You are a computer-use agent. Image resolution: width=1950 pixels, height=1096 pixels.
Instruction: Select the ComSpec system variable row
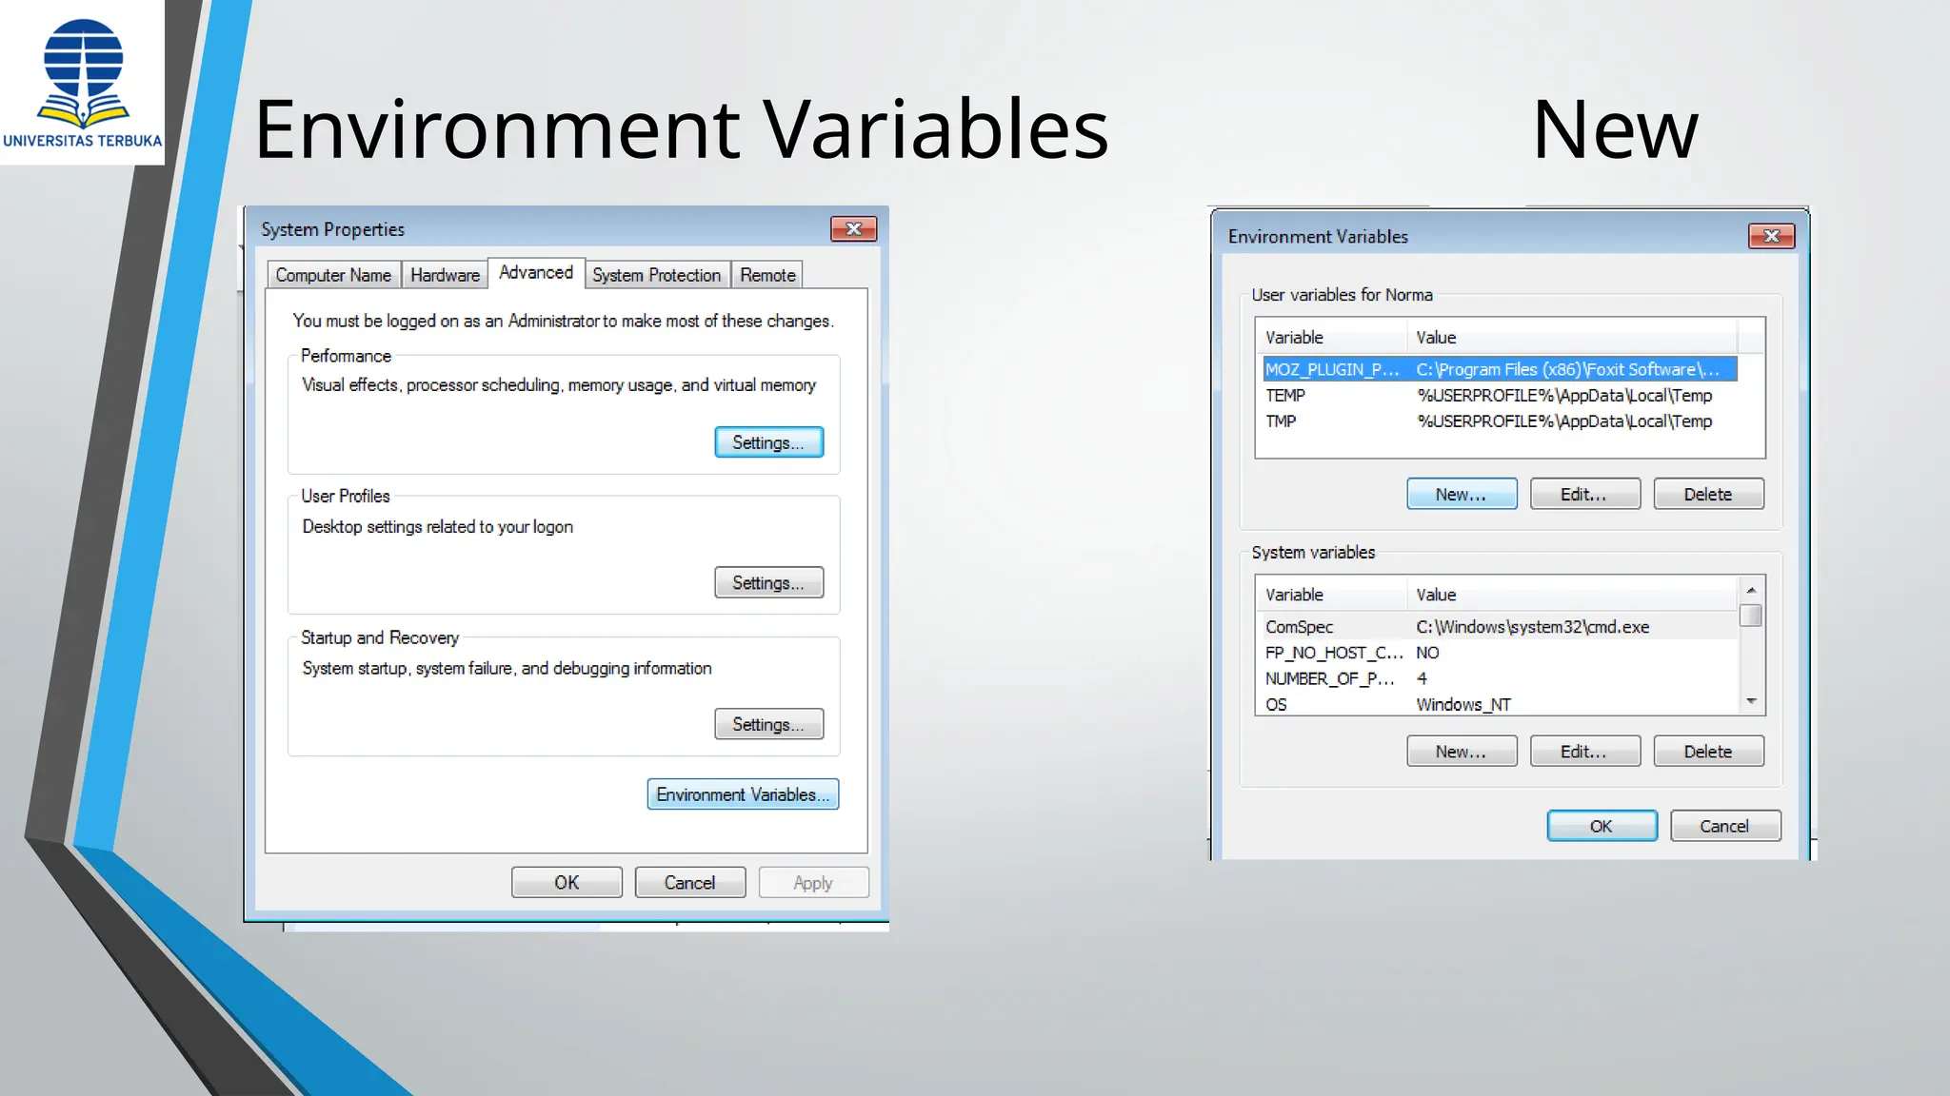pyautogui.click(x=1500, y=627)
